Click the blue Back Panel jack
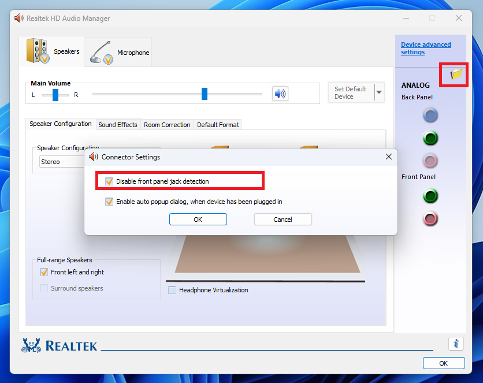 (x=430, y=116)
